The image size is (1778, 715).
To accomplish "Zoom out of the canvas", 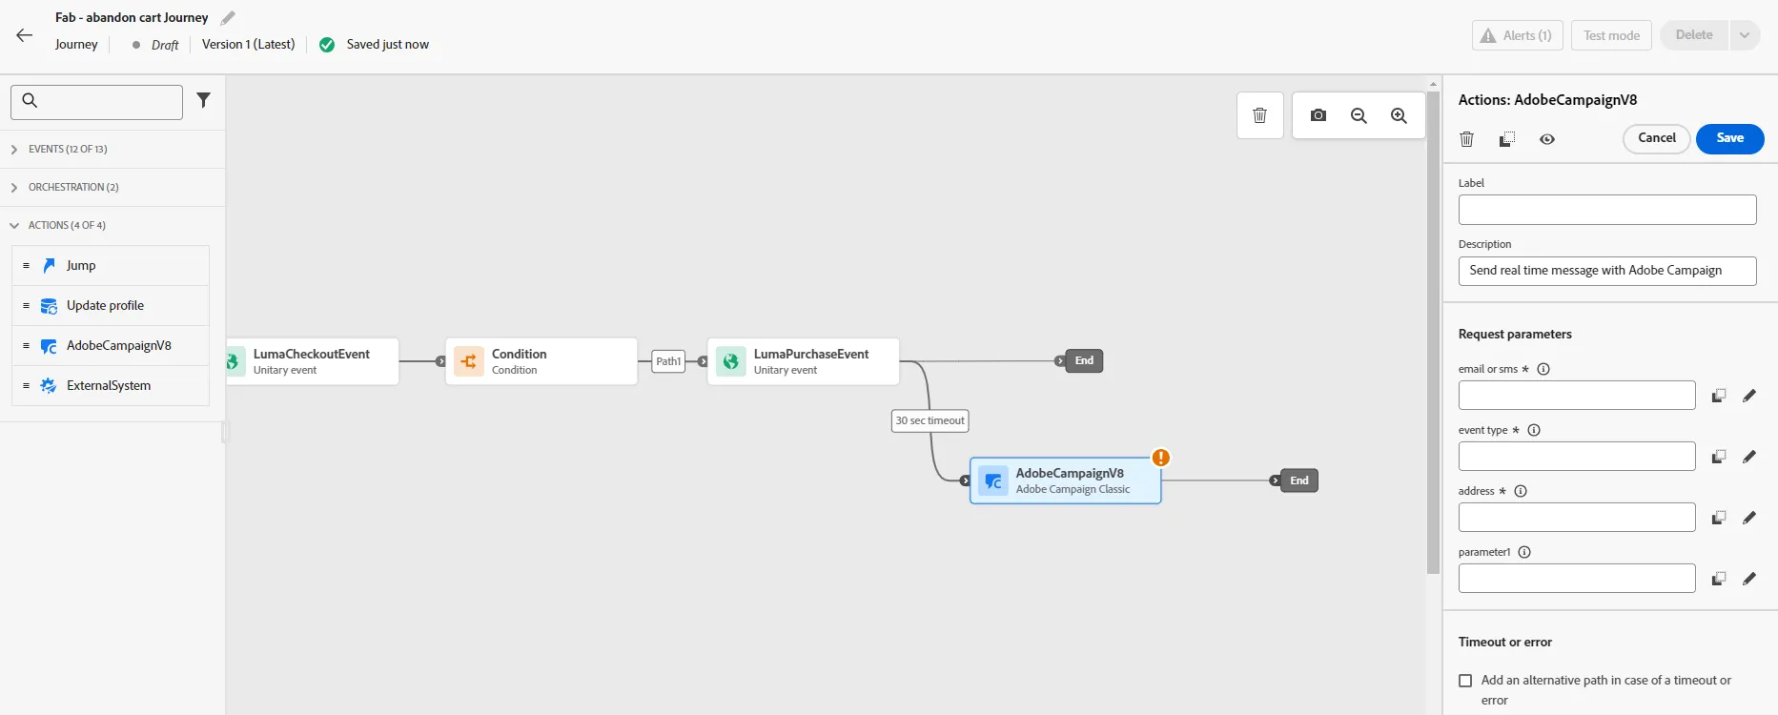I will [x=1359, y=115].
